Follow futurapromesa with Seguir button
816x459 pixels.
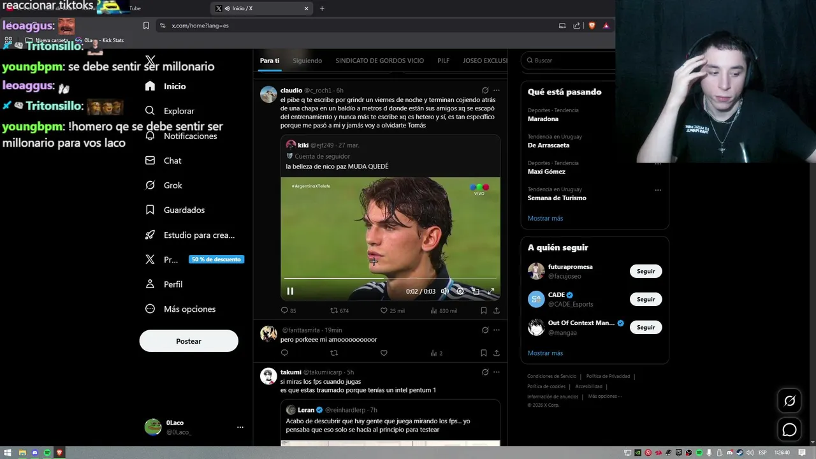(x=646, y=272)
